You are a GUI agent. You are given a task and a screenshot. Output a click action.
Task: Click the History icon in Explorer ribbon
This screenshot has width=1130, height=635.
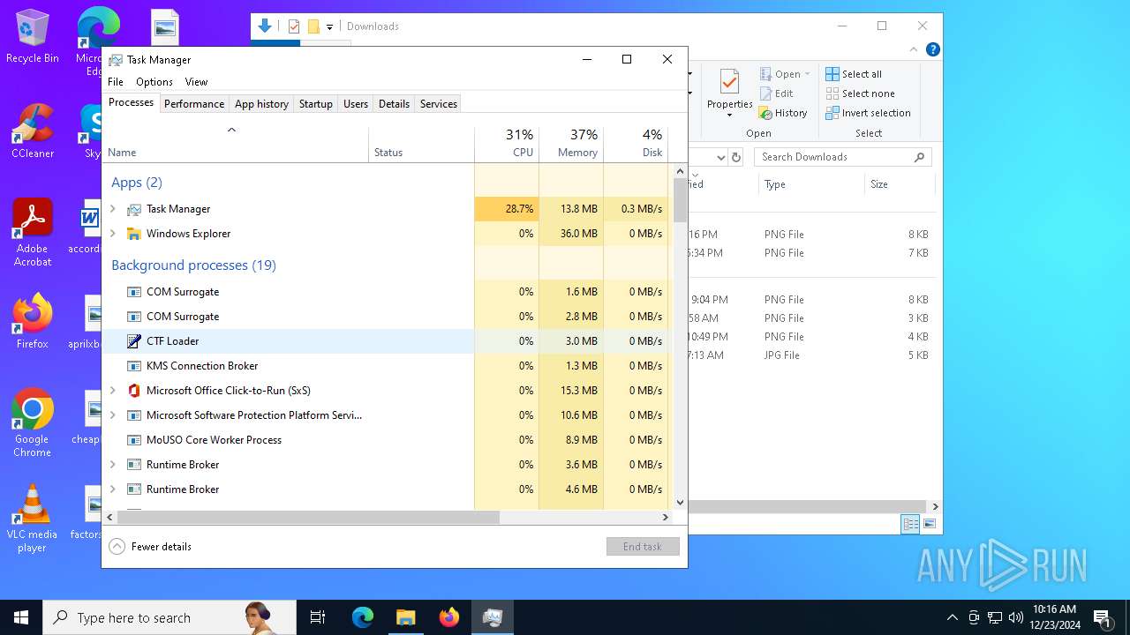click(765, 113)
